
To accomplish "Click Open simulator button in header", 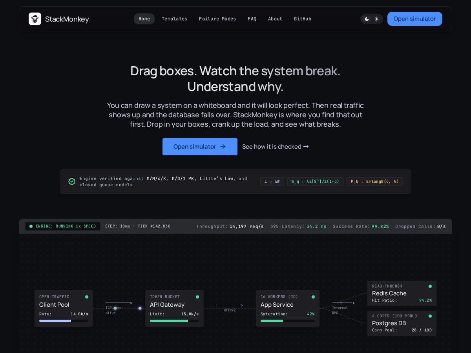I will (x=415, y=19).
